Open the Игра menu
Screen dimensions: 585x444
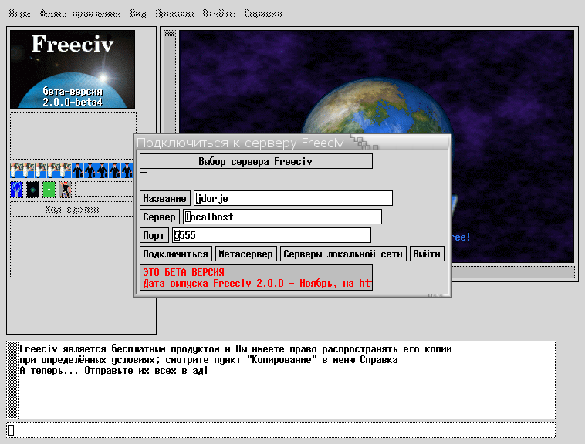[x=19, y=14]
